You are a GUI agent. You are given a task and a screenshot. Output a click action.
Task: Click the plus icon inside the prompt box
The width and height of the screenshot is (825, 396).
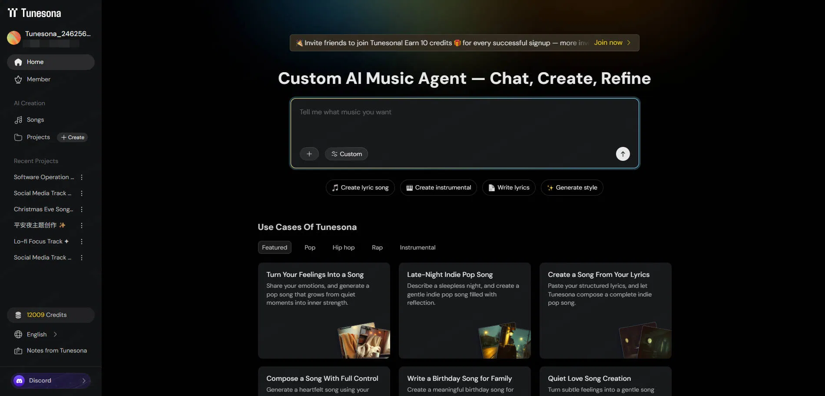point(309,153)
